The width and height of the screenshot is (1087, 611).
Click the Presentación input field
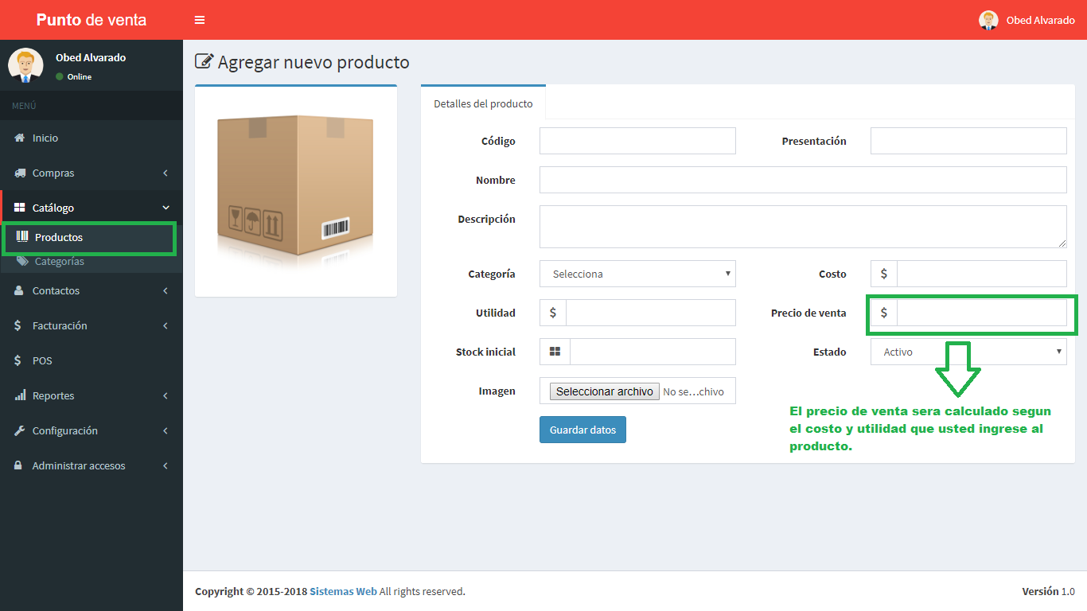pyautogui.click(x=968, y=141)
